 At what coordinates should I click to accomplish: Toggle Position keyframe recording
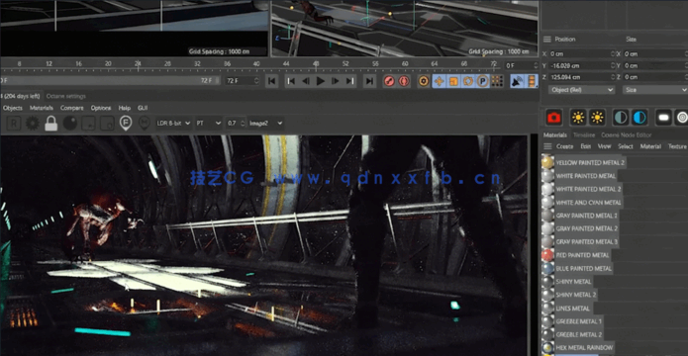(x=440, y=81)
